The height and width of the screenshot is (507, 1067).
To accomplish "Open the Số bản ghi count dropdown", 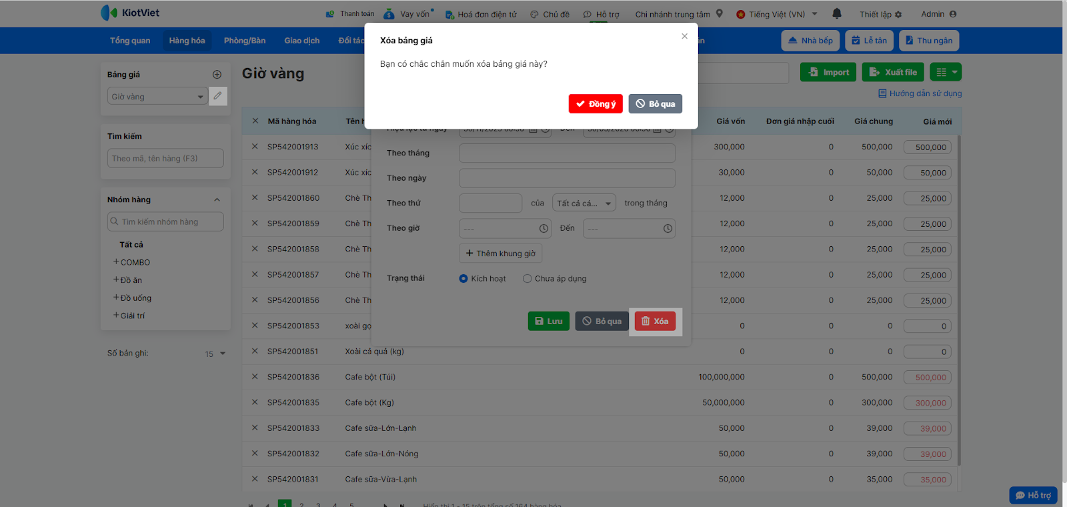I will coord(215,354).
